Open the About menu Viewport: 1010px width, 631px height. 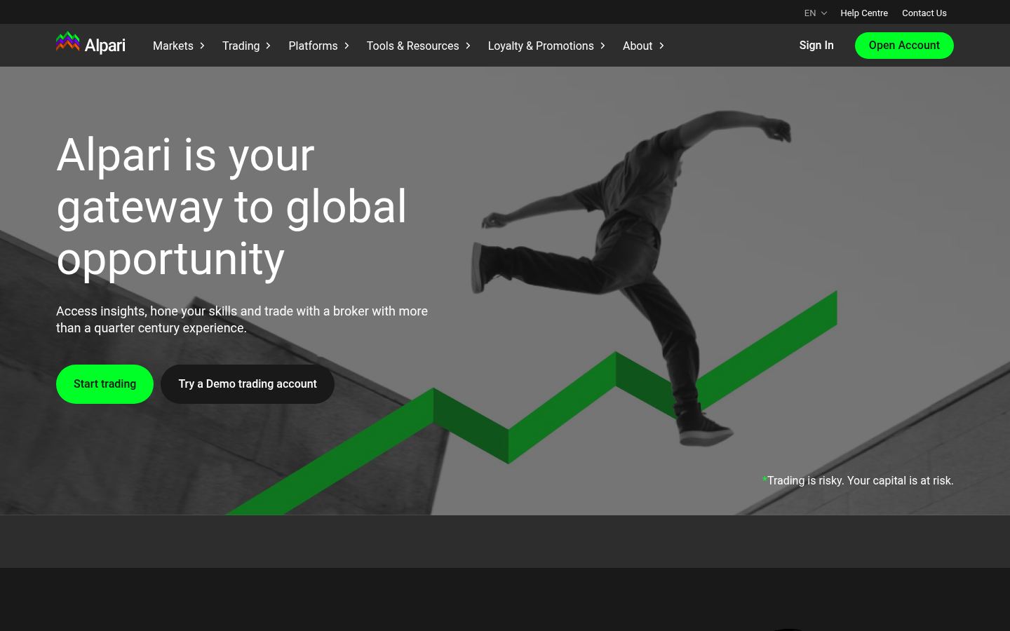(x=638, y=46)
